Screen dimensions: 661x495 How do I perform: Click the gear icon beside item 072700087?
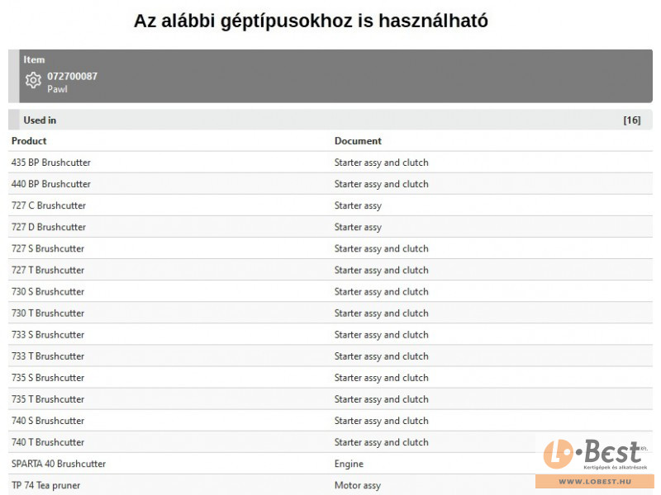point(33,81)
